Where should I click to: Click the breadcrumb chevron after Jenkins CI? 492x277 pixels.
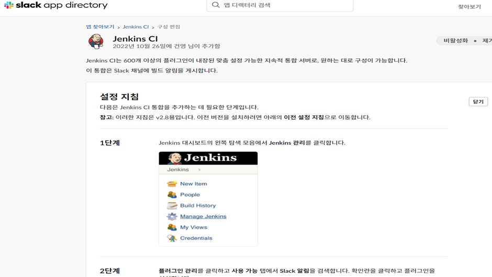153,28
